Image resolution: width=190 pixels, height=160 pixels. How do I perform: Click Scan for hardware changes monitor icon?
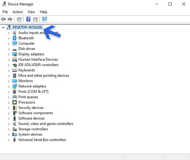[x=45, y=19]
